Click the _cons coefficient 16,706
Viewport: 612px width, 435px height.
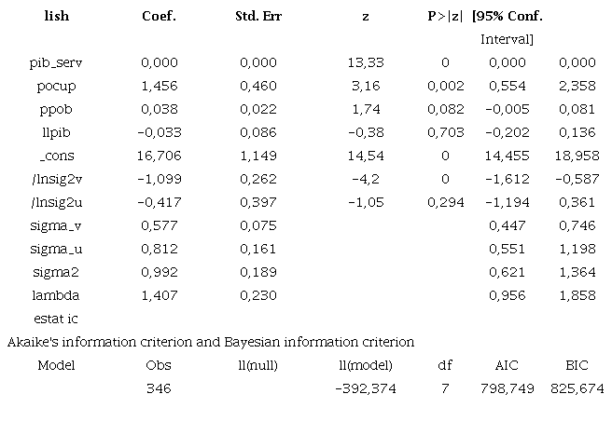160,156
